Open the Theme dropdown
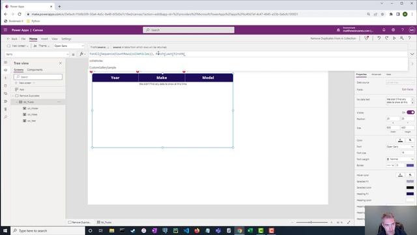 point(41,46)
